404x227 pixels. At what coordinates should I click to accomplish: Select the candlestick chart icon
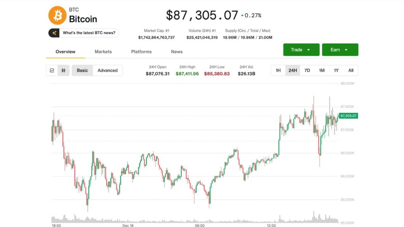(64, 71)
